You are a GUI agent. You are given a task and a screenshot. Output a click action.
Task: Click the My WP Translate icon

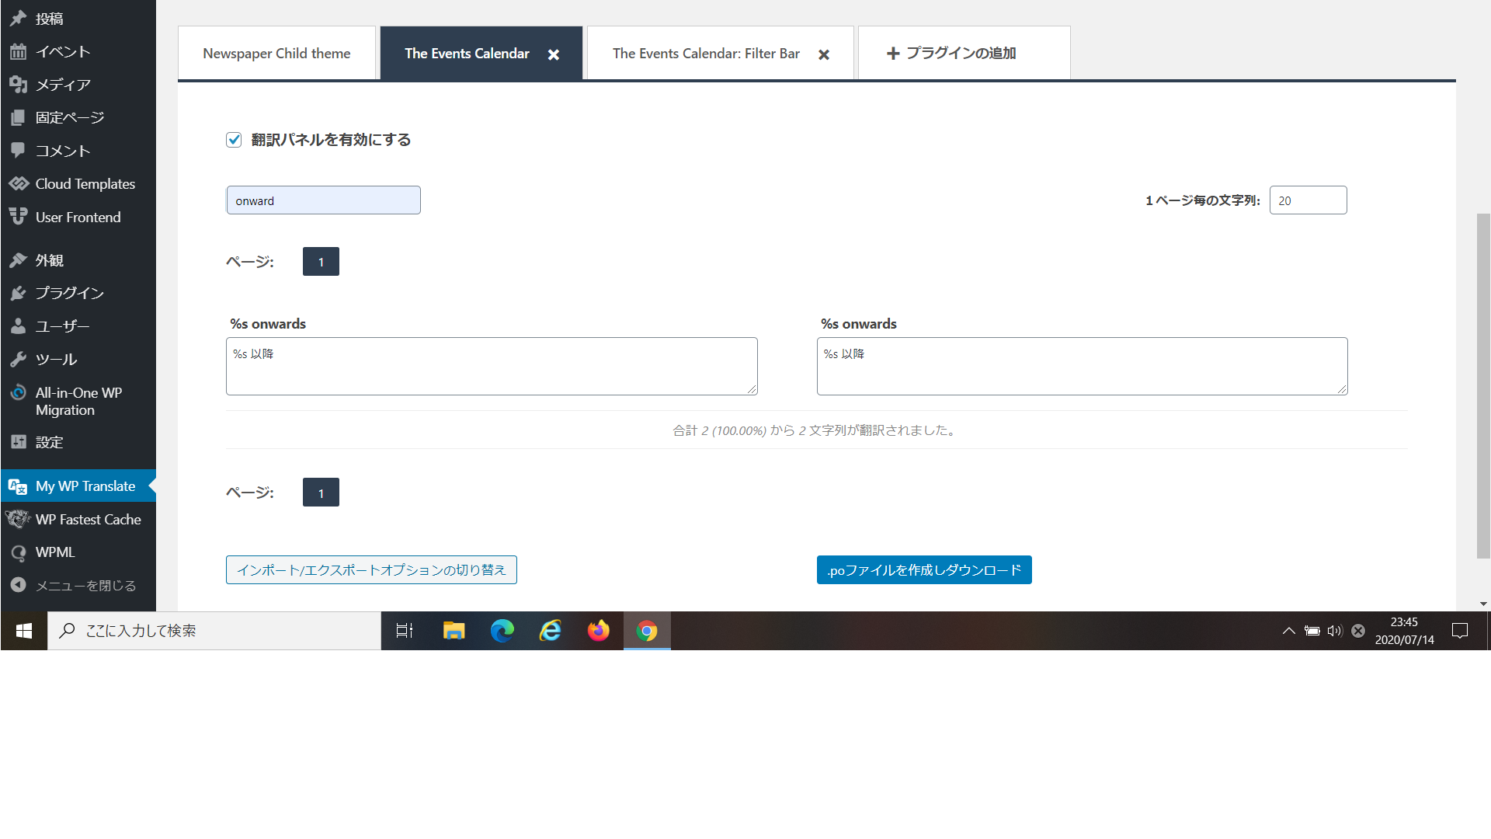point(17,486)
